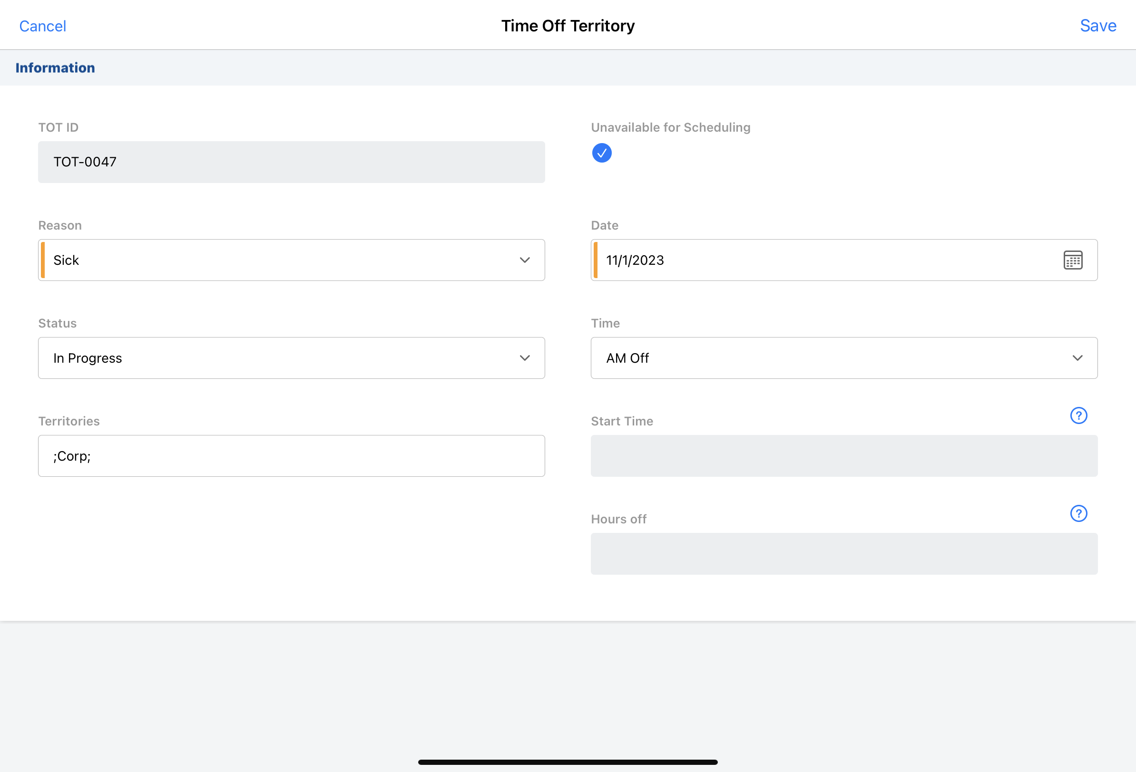Screen dimensions: 1136x772
Task: Click the TOT ID field TOT-0047
Action: coord(291,162)
